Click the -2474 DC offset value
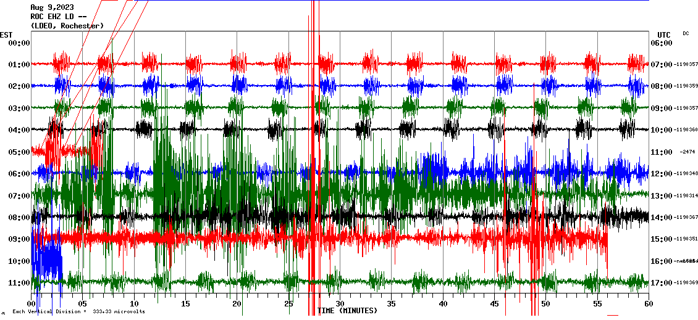698x320 pixels. (687, 152)
